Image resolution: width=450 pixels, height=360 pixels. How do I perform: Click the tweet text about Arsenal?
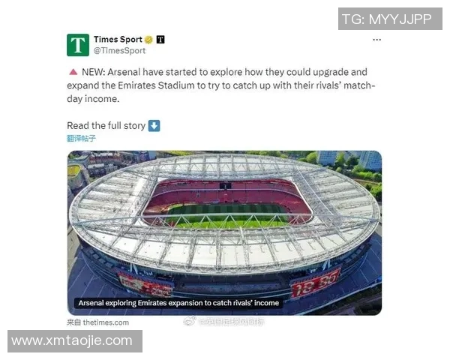[x=221, y=85]
